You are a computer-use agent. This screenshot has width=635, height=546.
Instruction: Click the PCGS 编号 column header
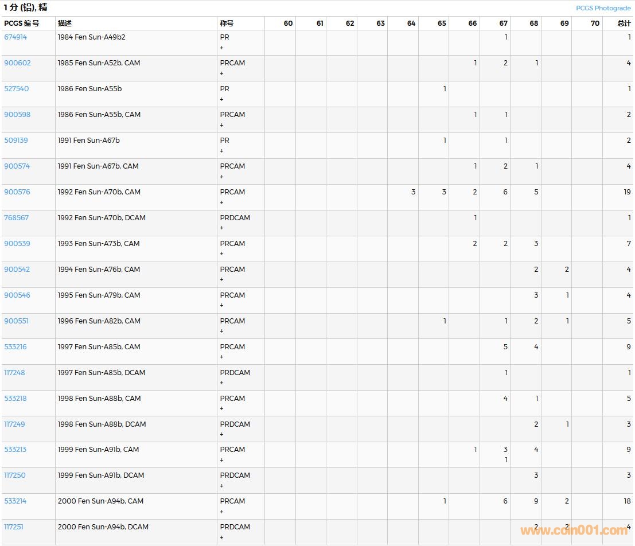(22, 24)
